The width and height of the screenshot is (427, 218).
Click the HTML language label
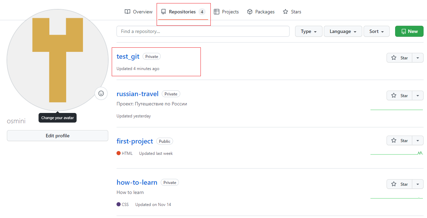click(127, 153)
